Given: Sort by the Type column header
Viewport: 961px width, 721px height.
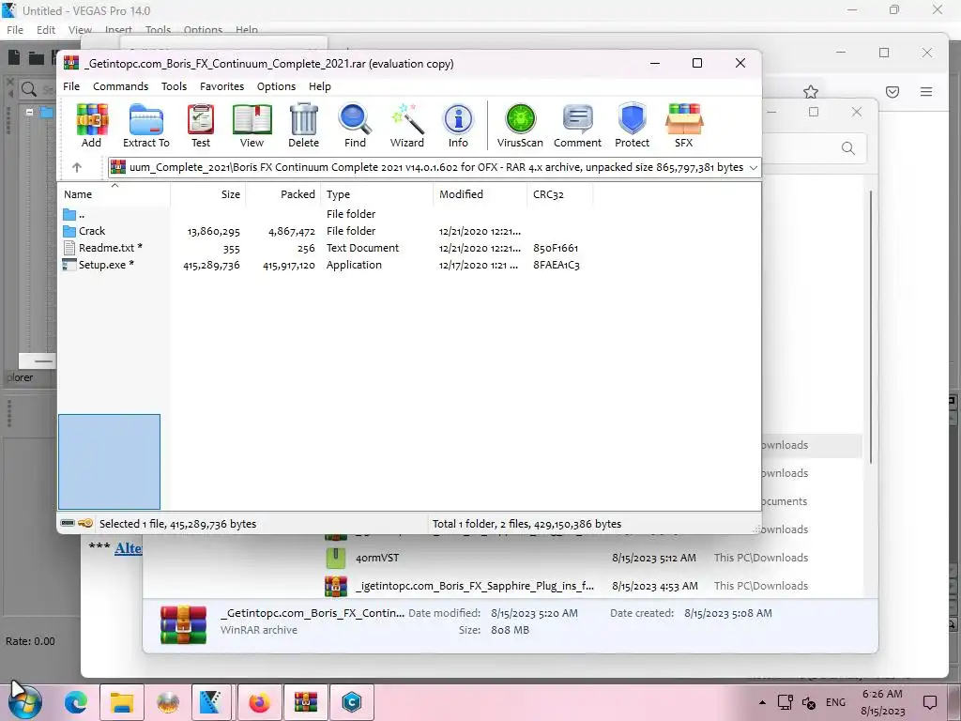Looking at the screenshot, I should point(377,194).
